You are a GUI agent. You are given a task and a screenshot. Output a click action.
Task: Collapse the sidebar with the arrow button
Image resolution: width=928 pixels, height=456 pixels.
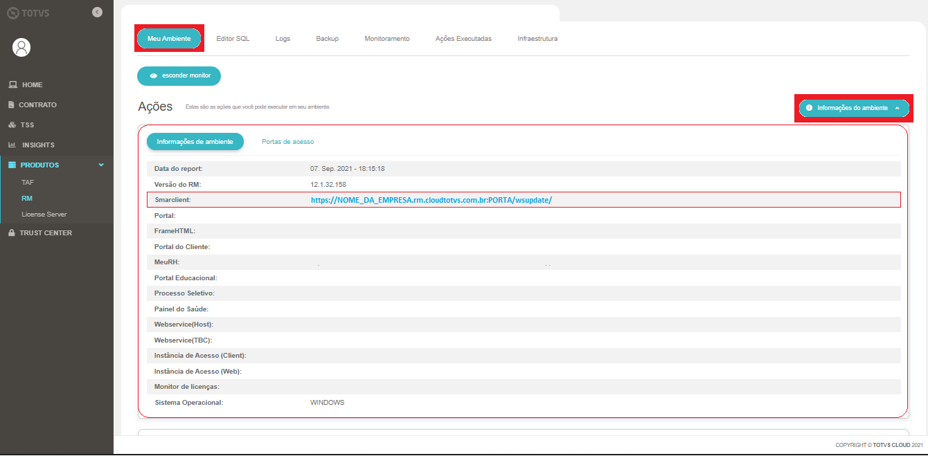(x=97, y=12)
